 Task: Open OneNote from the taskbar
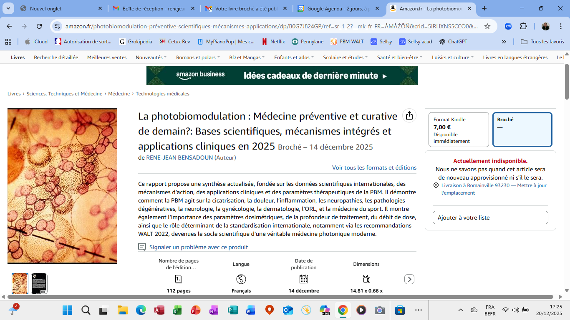[214, 310]
